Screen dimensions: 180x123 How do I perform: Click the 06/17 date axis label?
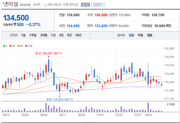click(63, 115)
